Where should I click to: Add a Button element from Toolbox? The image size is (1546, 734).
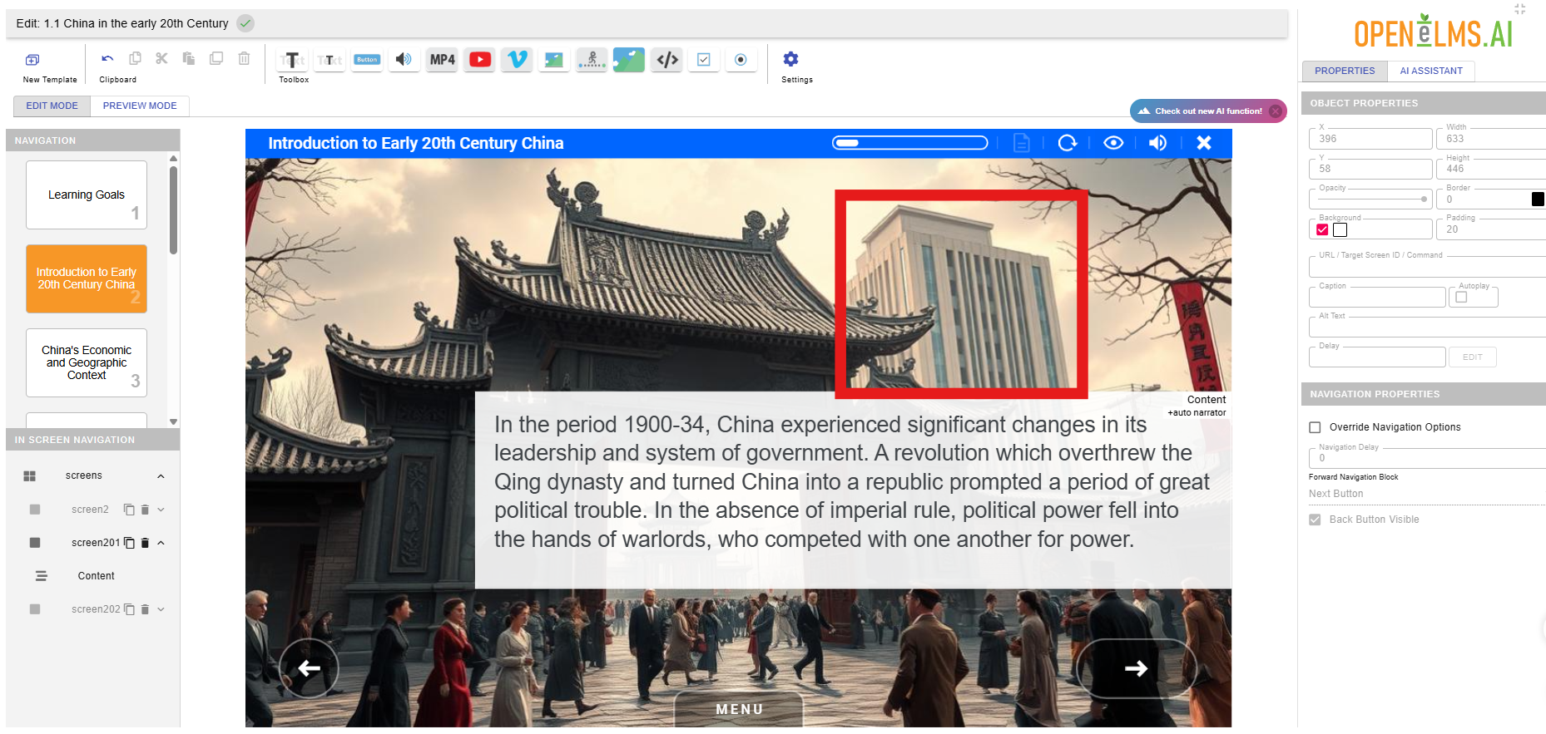click(367, 60)
